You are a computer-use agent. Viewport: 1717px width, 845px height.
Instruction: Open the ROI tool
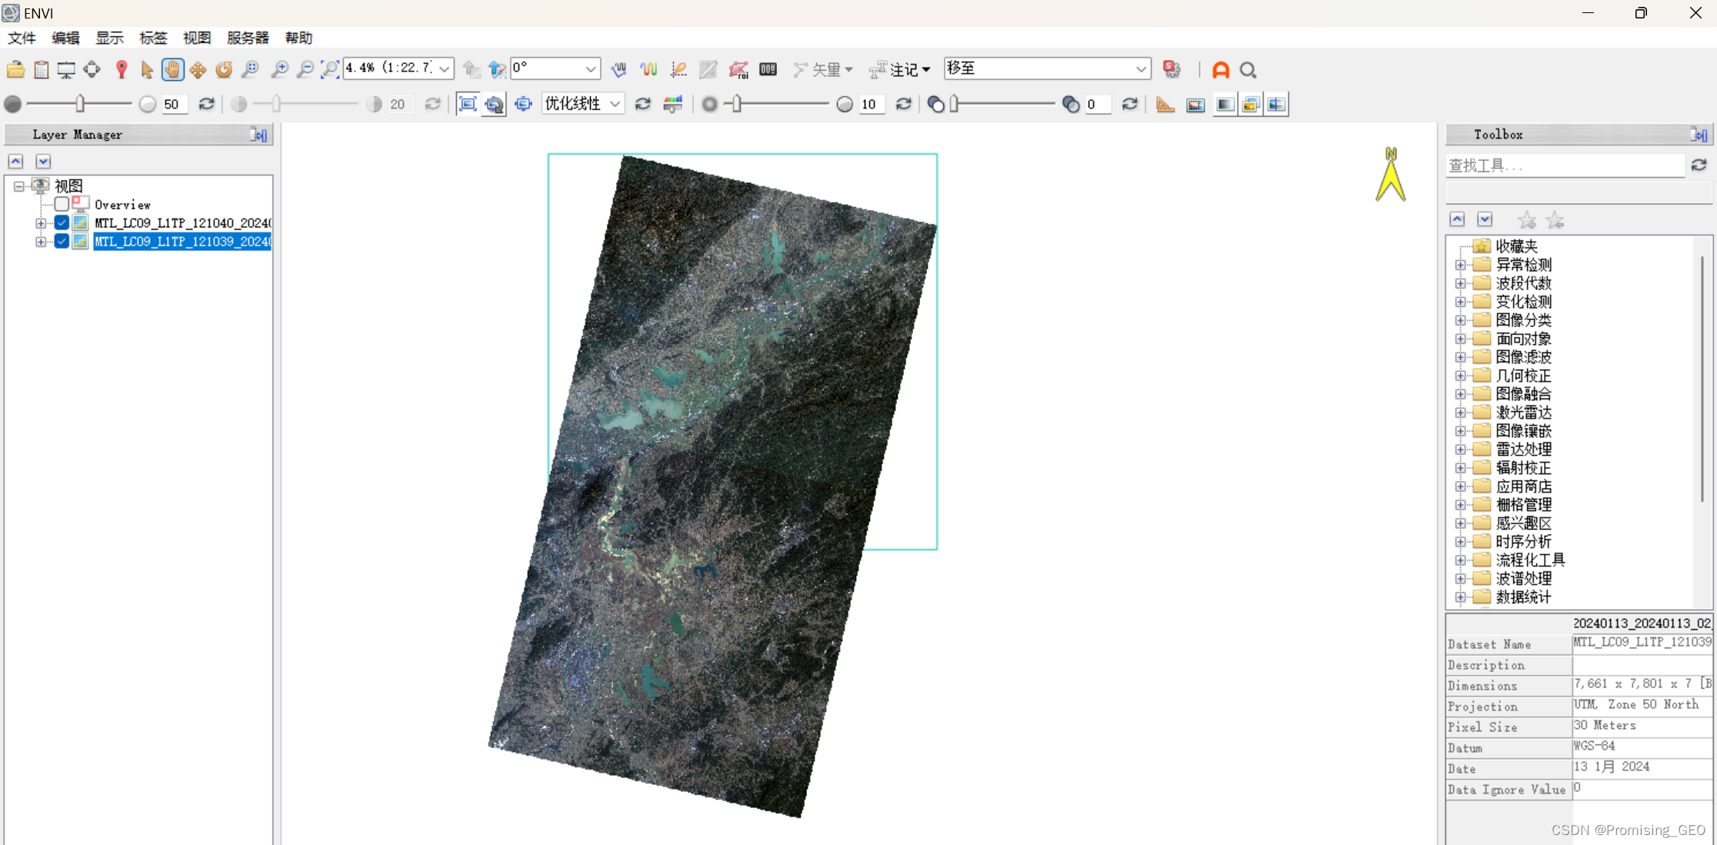(738, 70)
